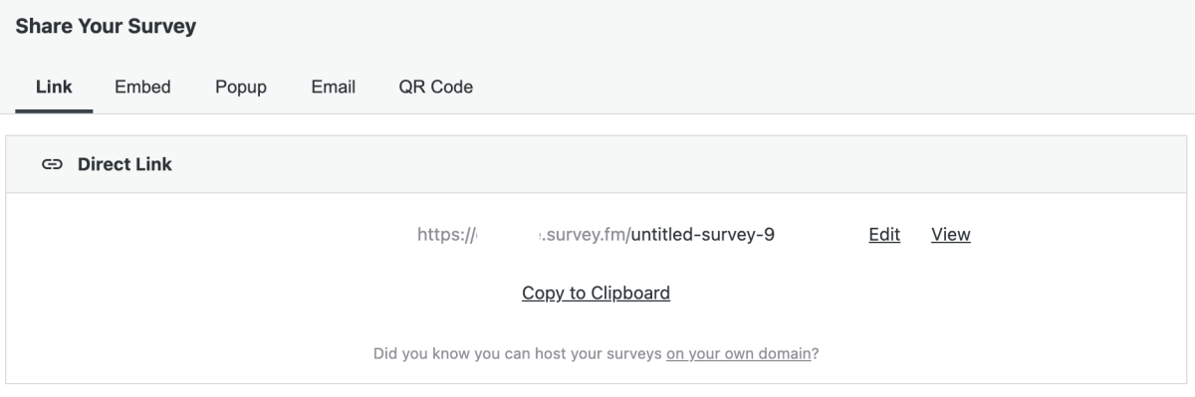Click empty tab bar space after QR Code
The height and width of the screenshot is (397, 1195).
[827, 87]
